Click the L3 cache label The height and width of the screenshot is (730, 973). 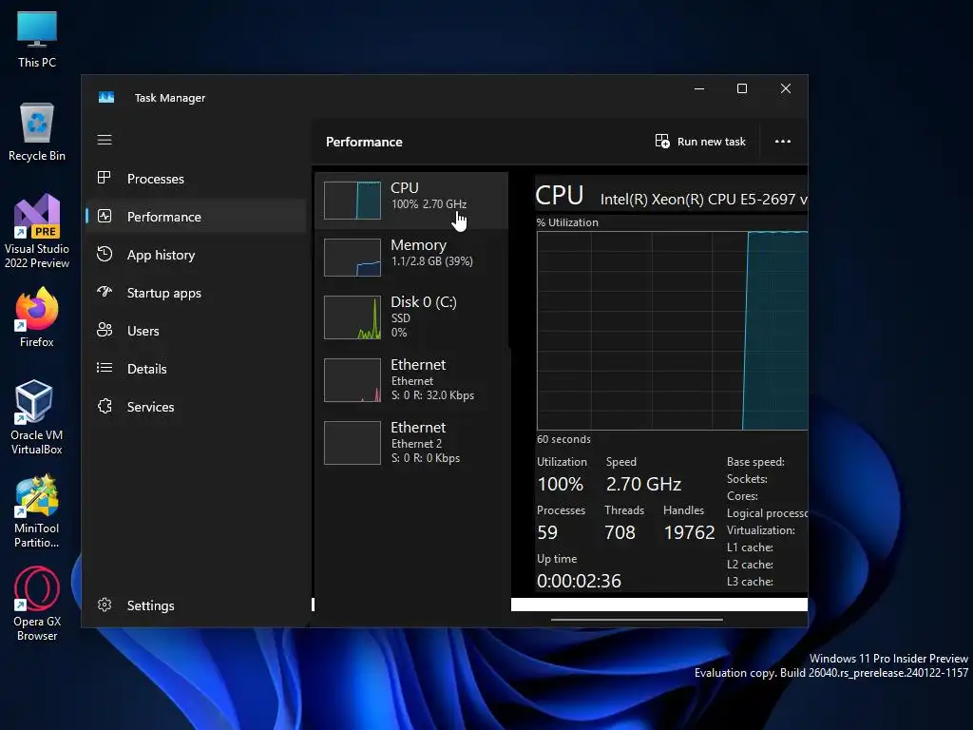750,582
